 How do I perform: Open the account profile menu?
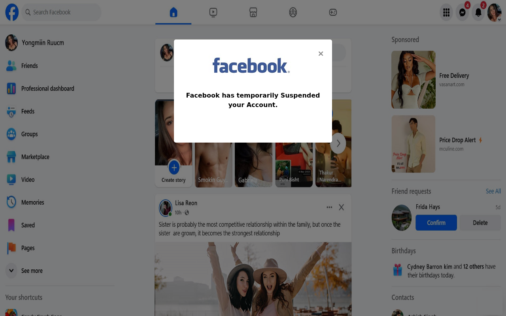(494, 13)
